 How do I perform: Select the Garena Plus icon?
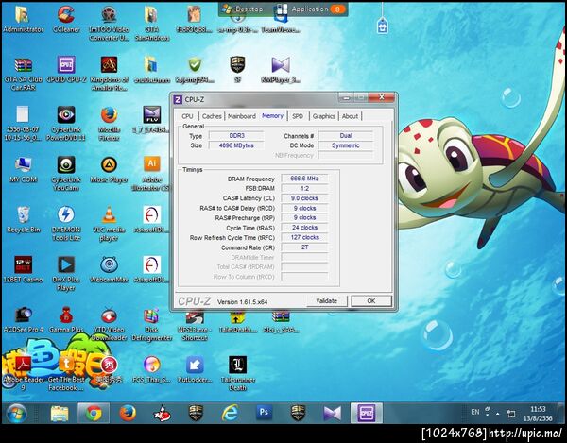[x=66, y=319]
